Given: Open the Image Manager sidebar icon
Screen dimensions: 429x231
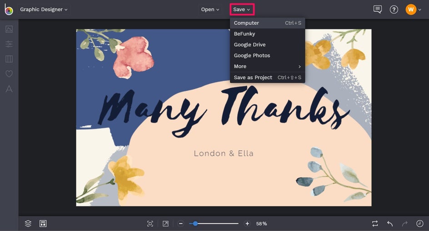Looking at the screenshot, I should click(9, 29).
